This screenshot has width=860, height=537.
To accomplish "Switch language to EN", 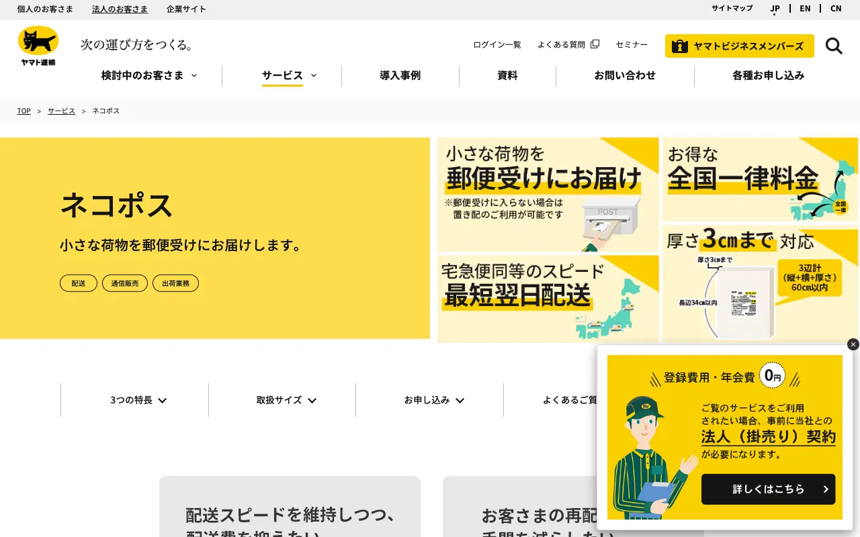I will (805, 9).
